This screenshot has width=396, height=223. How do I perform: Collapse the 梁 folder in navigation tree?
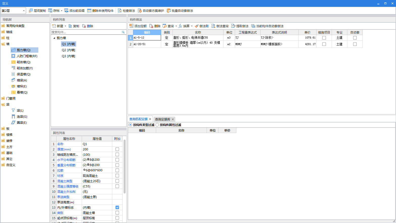[x=3, y=105]
